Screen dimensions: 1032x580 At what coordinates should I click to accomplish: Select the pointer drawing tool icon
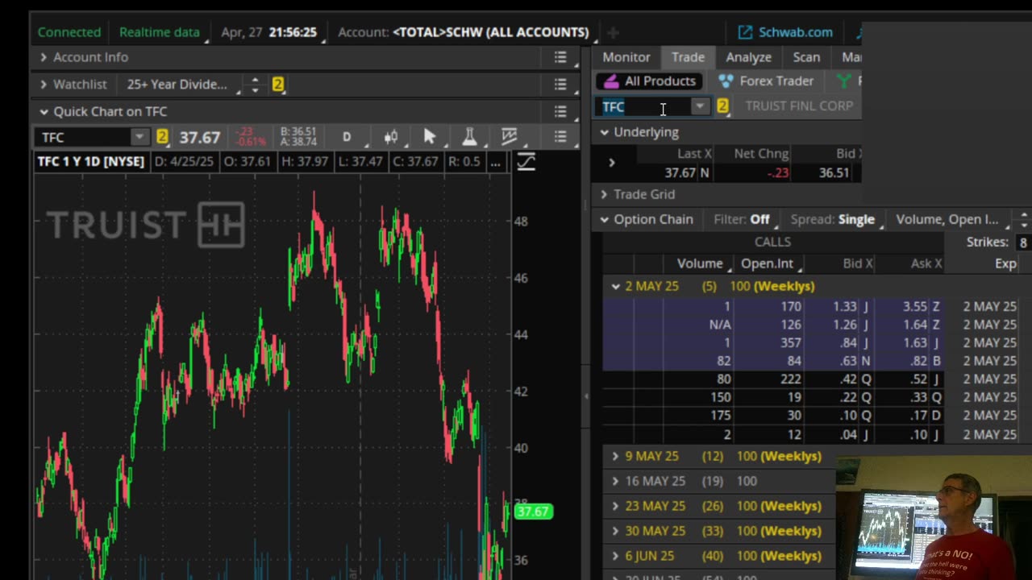430,137
